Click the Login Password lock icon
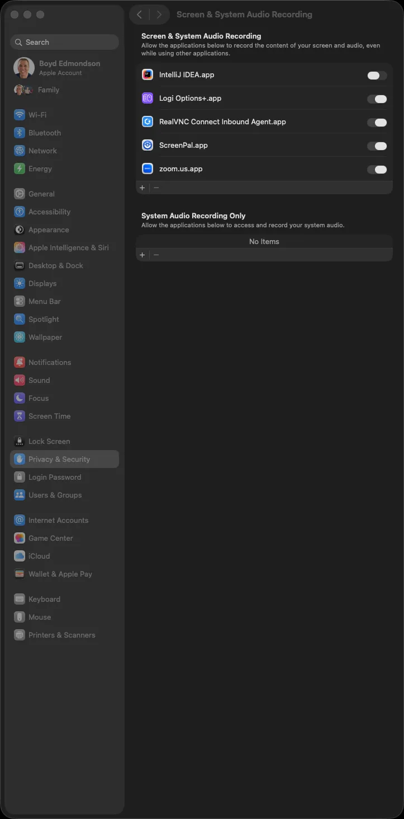 [x=20, y=477]
